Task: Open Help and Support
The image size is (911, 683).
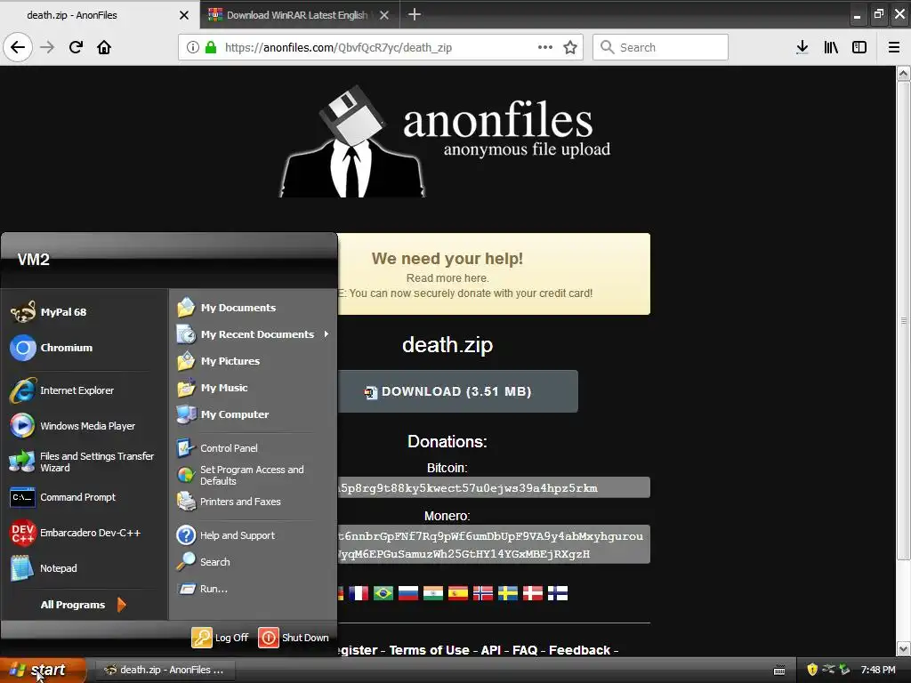Action: pyautogui.click(x=253, y=534)
